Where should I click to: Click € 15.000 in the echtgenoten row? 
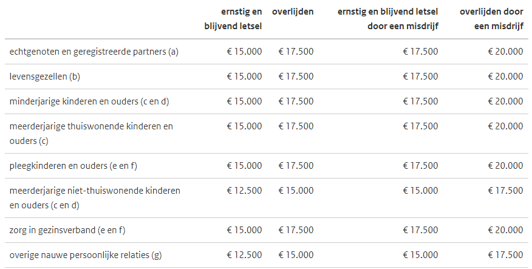tap(245, 52)
